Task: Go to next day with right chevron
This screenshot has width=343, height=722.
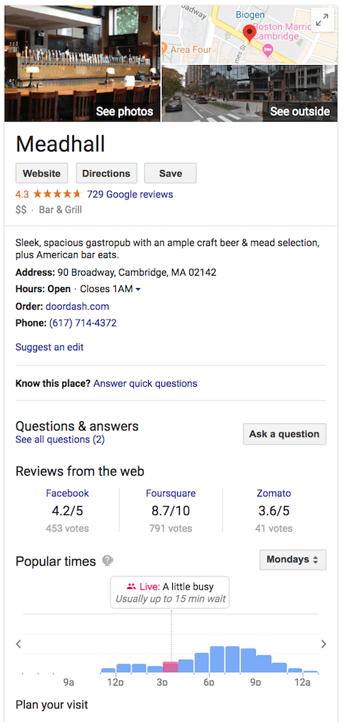Action: click(324, 644)
